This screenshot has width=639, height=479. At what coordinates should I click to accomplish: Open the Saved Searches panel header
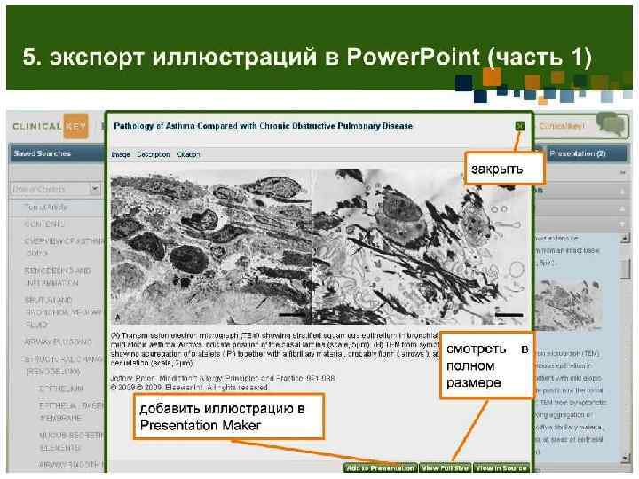coord(57,153)
